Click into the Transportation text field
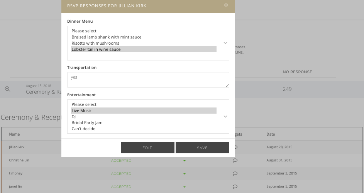 (x=148, y=80)
